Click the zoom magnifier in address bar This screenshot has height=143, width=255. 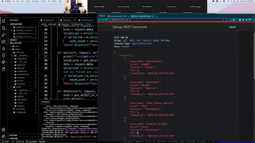[223, 20]
